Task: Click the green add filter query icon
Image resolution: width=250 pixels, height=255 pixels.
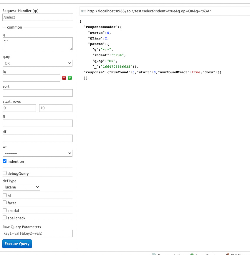Action: 70,78
